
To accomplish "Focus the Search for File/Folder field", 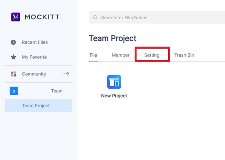I will (157, 17).
